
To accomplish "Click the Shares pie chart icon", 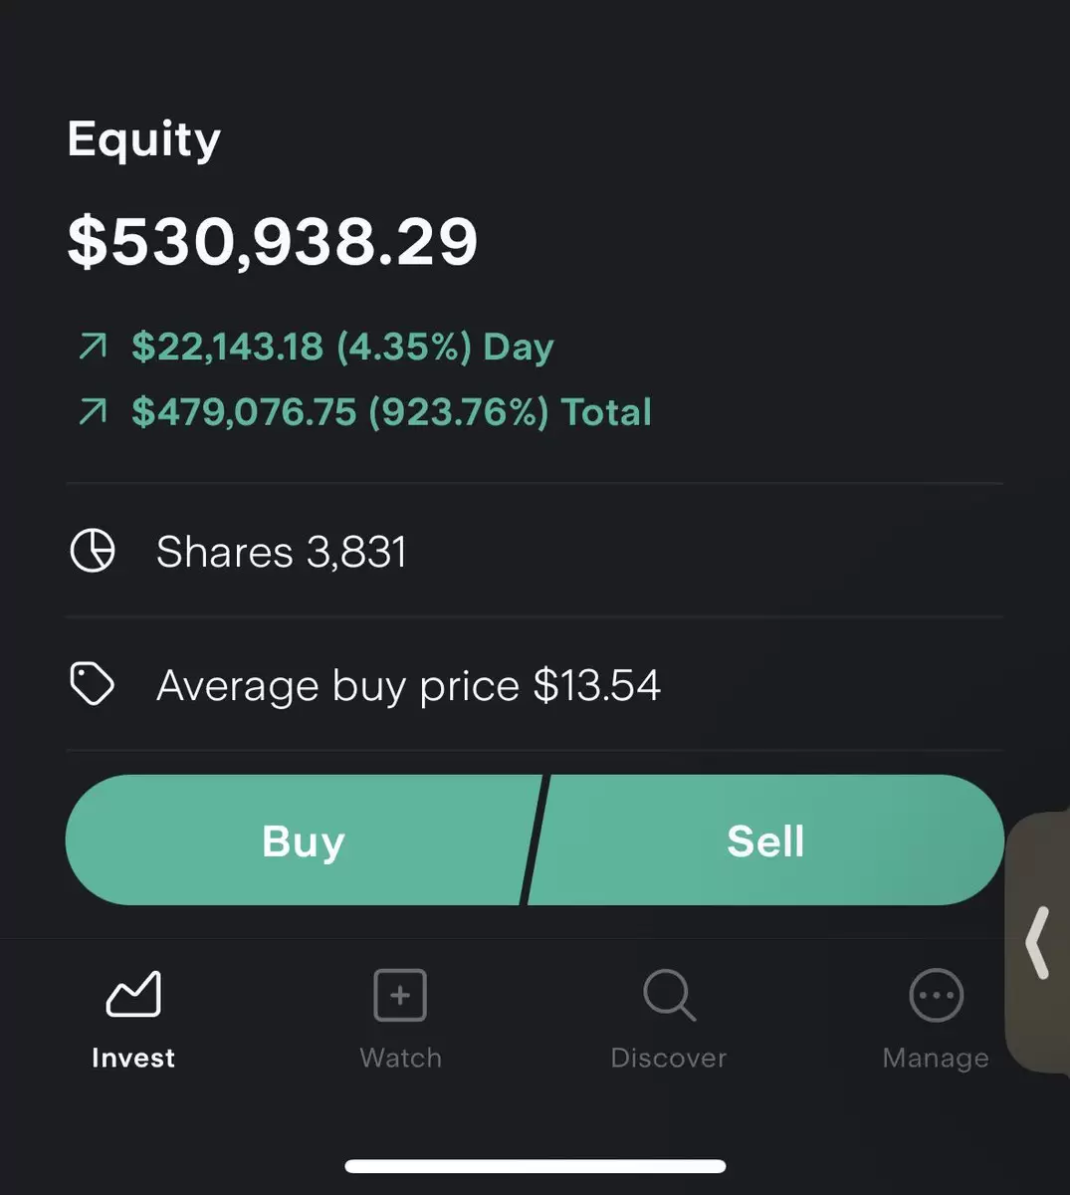I will (93, 551).
